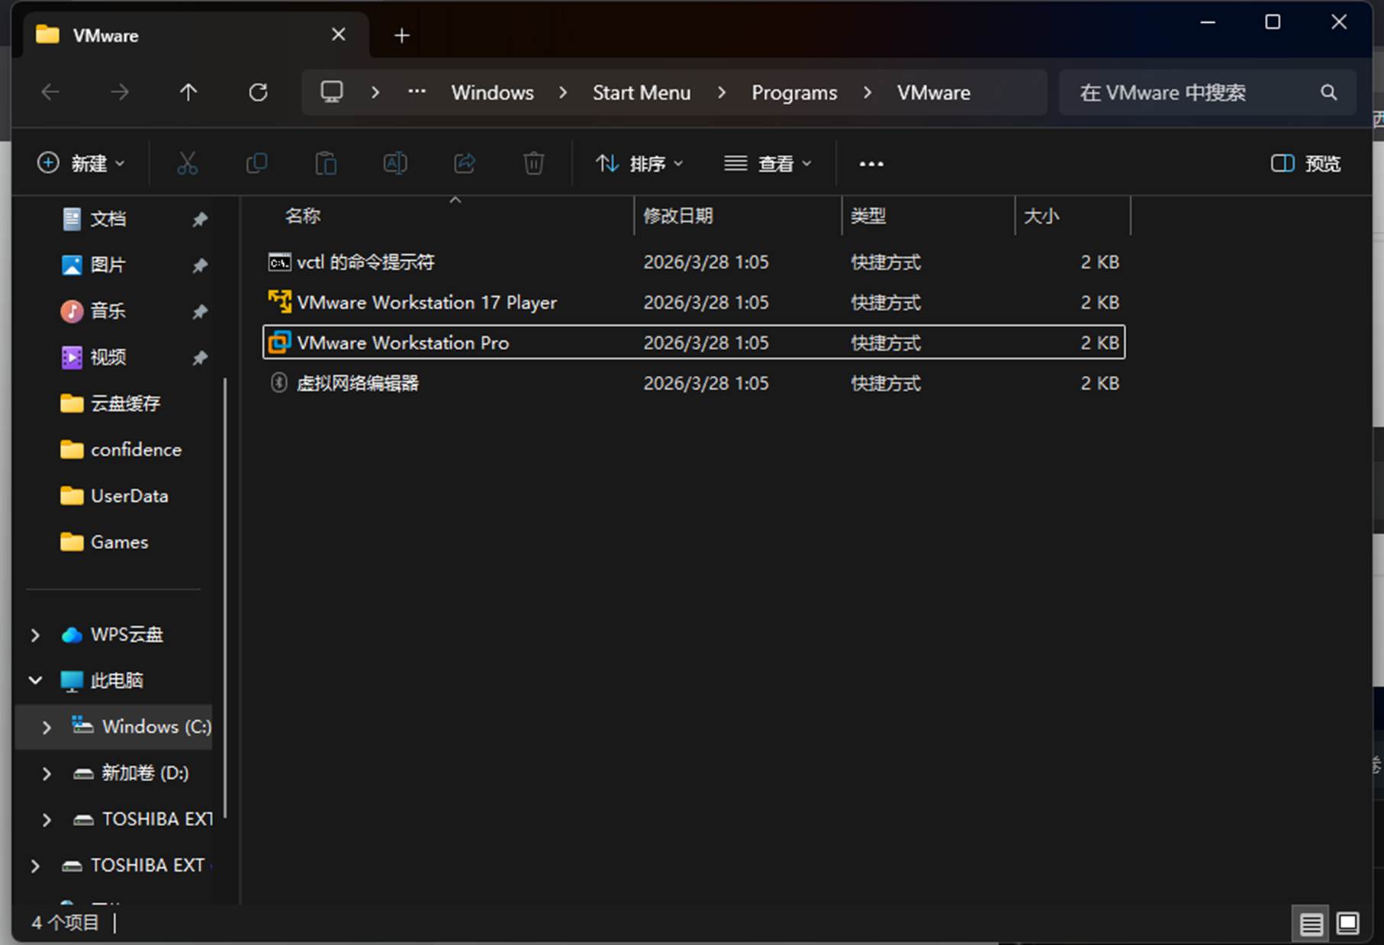Viewport: 1384px width, 945px height.
Task: Refresh the folder view
Action: tap(259, 92)
